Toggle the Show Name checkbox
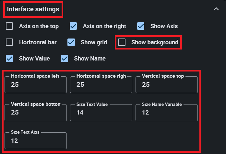This screenshot has width=226, height=154. (x=65, y=59)
